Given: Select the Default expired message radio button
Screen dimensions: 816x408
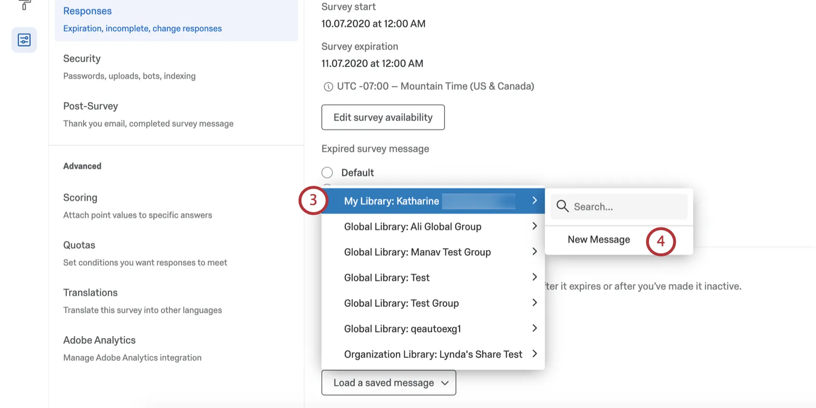Looking at the screenshot, I should click(x=327, y=173).
